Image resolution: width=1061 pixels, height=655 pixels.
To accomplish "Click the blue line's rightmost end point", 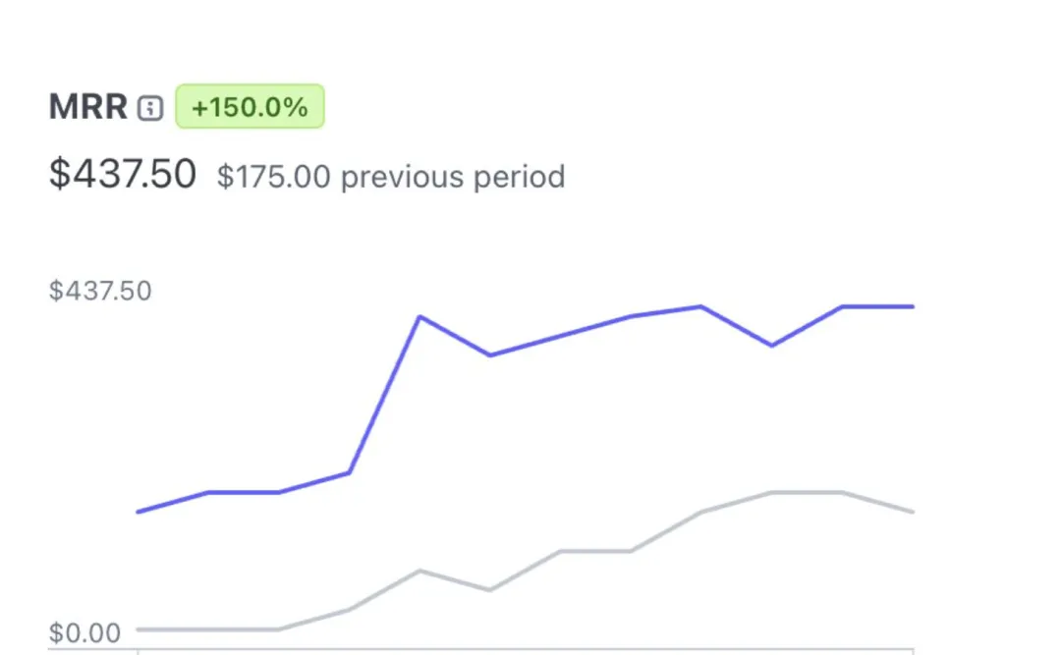I will click(x=913, y=306).
